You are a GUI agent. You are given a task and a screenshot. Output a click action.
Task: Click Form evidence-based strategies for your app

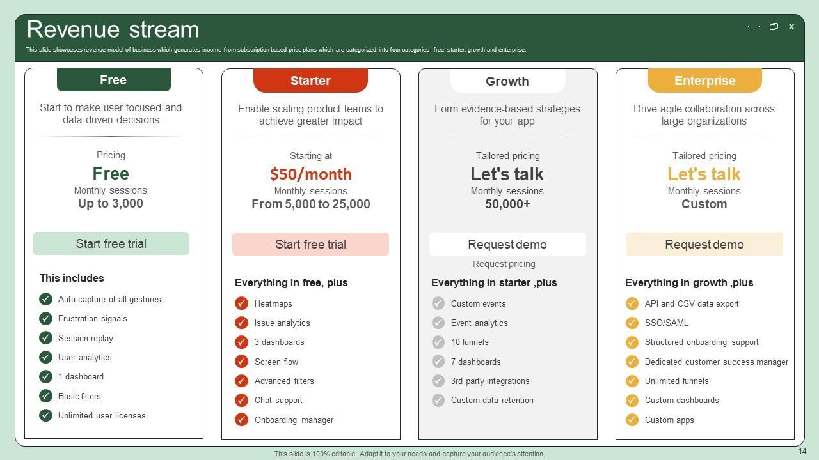click(x=507, y=115)
